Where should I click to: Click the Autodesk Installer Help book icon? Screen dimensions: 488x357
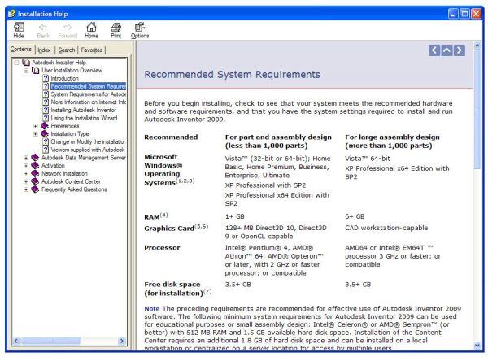[x=26, y=63]
